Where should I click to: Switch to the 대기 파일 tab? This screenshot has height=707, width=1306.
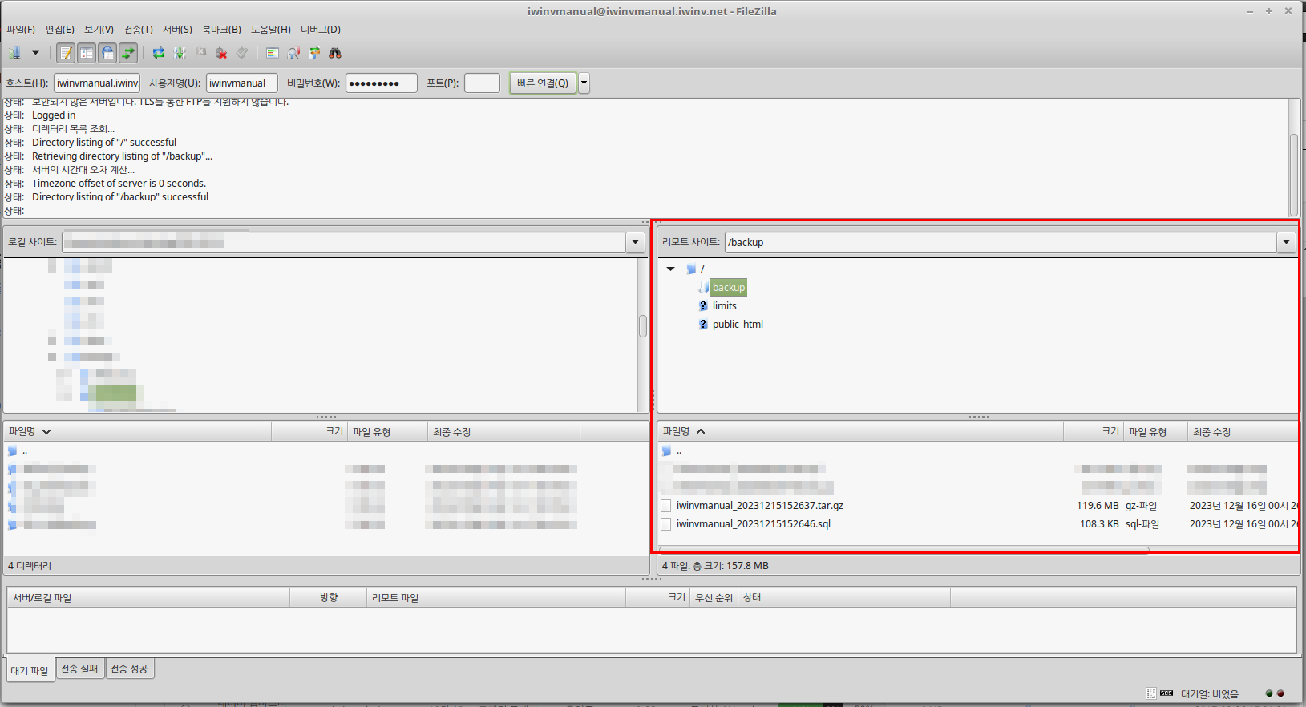coord(30,670)
